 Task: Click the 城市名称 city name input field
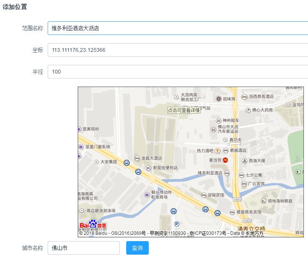tap(83, 248)
